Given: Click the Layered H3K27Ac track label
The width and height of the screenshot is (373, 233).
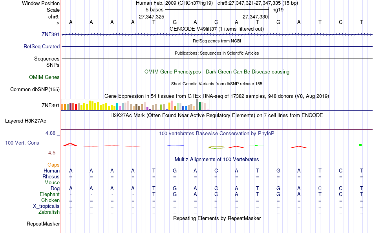Looking at the screenshot, I should click(26, 121).
